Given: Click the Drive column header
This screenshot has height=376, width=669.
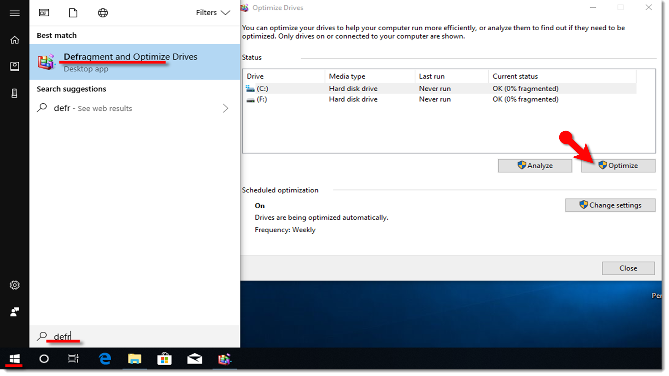Looking at the screenshot, I should coord(284,76).
